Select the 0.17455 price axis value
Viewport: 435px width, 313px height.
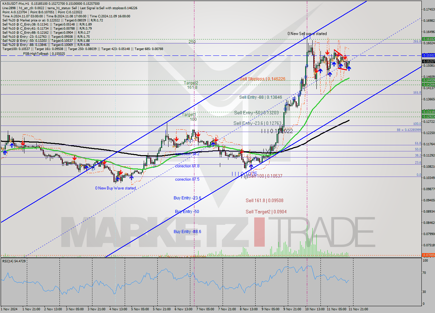pos(429,9)
